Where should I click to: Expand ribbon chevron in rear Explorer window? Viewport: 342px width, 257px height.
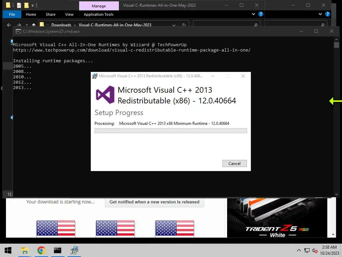(x=320, y=14)
